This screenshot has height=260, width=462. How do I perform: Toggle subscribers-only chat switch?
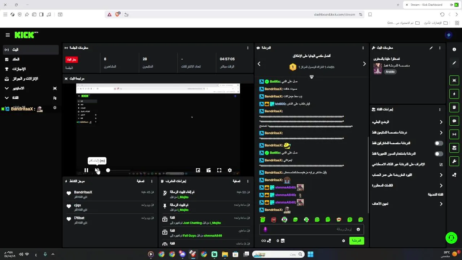(x=439, y=143)
